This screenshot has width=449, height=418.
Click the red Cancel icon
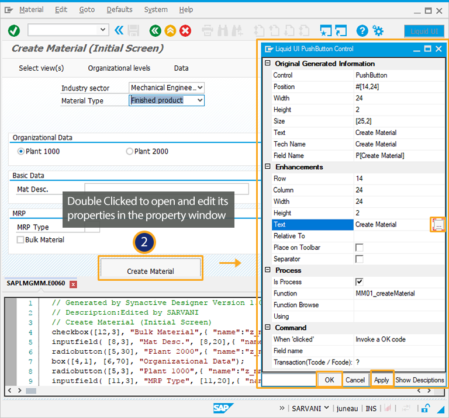click(185, 30)
